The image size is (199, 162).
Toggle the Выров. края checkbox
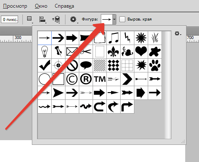(122, 19)
